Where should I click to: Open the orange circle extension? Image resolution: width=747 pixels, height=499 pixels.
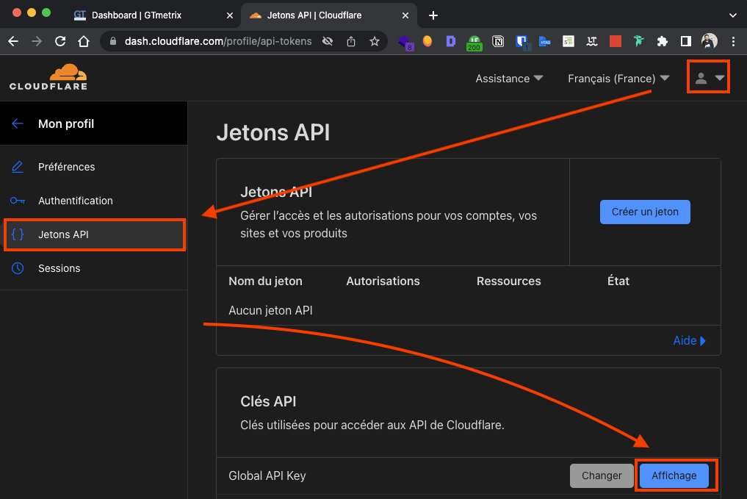427,41
